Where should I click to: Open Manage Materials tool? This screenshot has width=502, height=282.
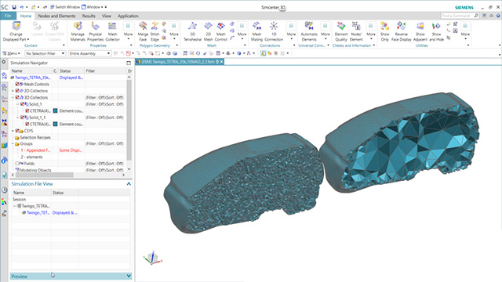(x=78, y=31)
